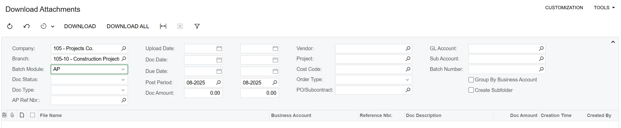Click the attachment paperclip column icon
621x128 pixels.
tap(12, 115)
